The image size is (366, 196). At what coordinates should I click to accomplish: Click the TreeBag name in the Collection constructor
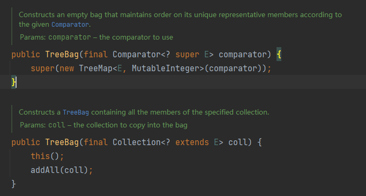(x=62, y=142)
